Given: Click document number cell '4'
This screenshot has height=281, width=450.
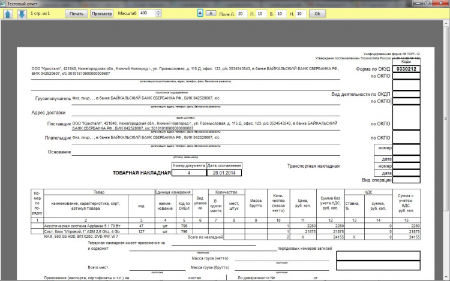Looking at the screenshot, I should click(x=189, y=173).
